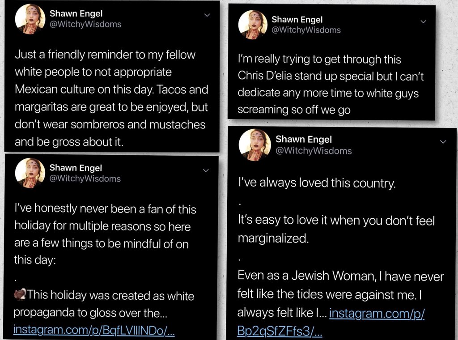Expand chevron menu on Mexican culture tweet

207,15
